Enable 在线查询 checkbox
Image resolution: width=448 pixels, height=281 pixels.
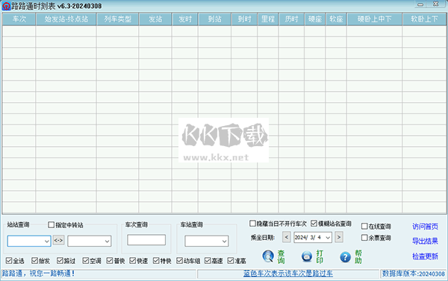click(x=364, y=227)
